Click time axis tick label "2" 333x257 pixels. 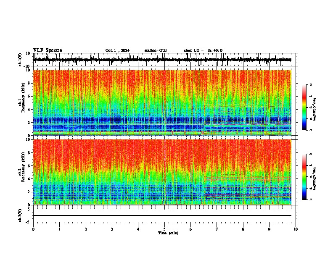pyautogui.click(x=86, y=229)
